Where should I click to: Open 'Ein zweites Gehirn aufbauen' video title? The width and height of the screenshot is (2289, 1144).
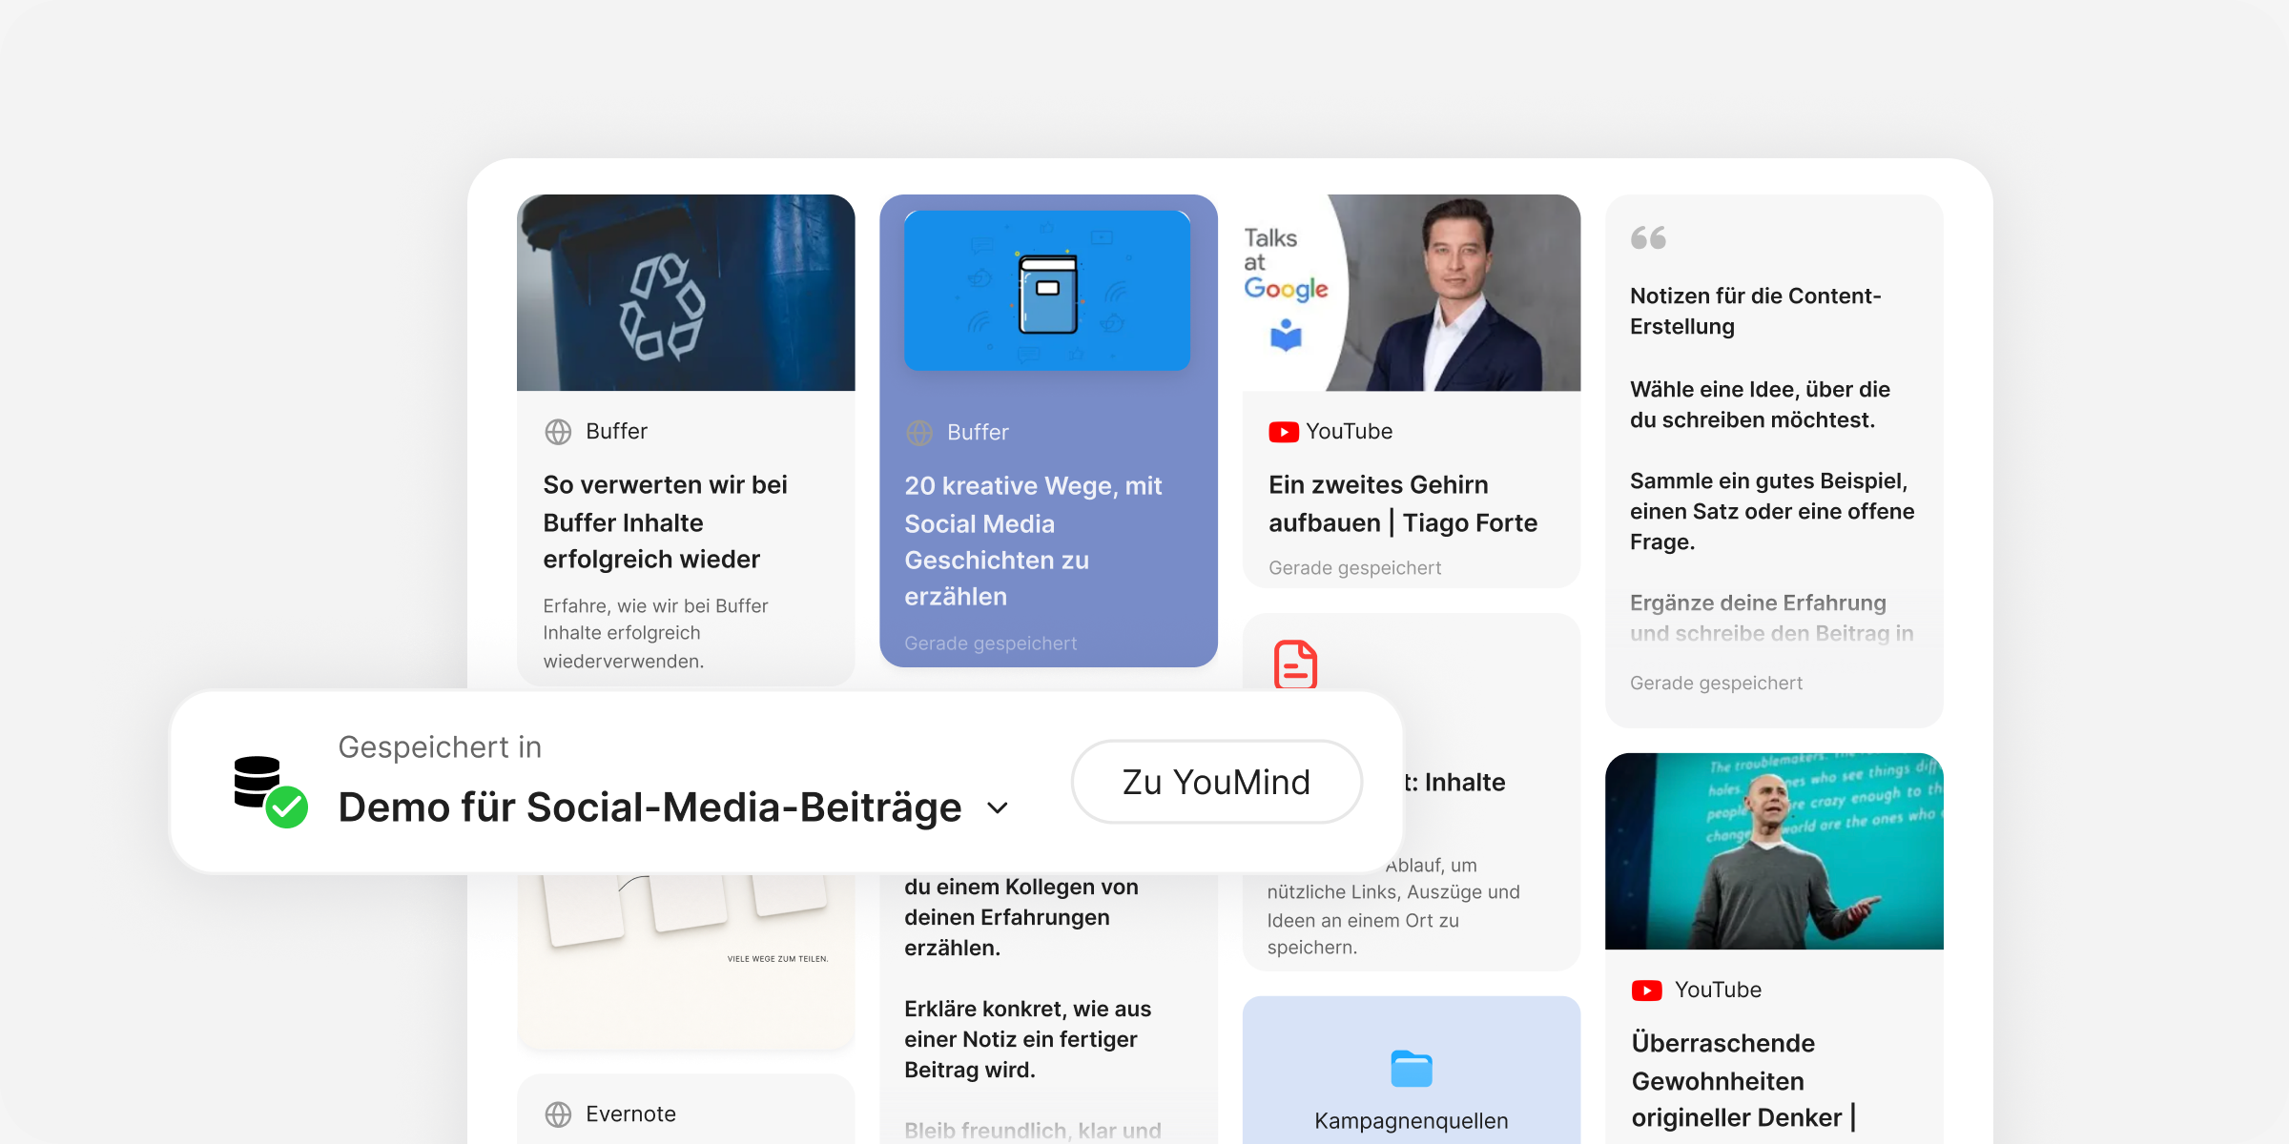[x=1403, y=503]
